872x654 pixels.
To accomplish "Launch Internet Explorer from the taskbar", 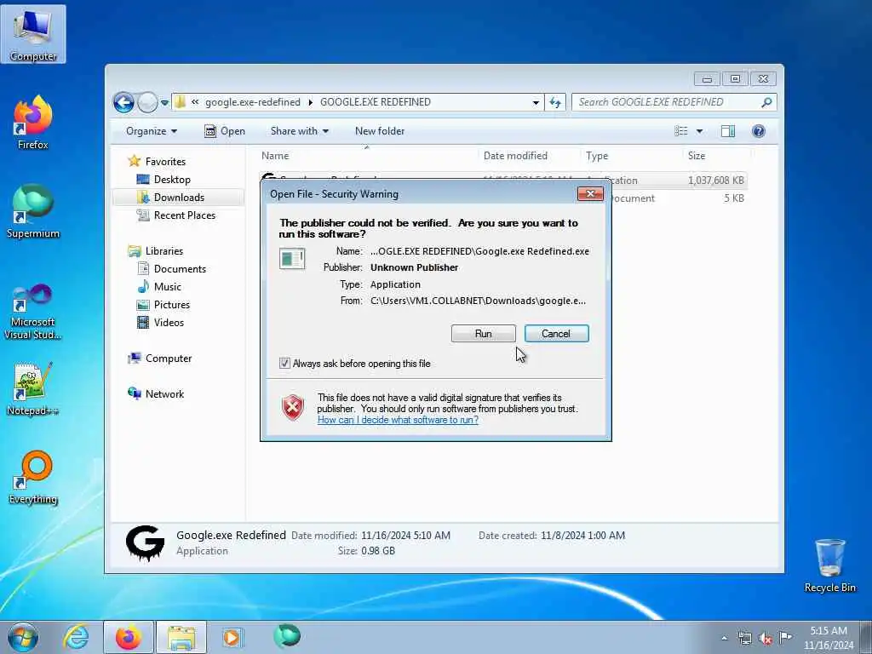I will tap(75, 637).
